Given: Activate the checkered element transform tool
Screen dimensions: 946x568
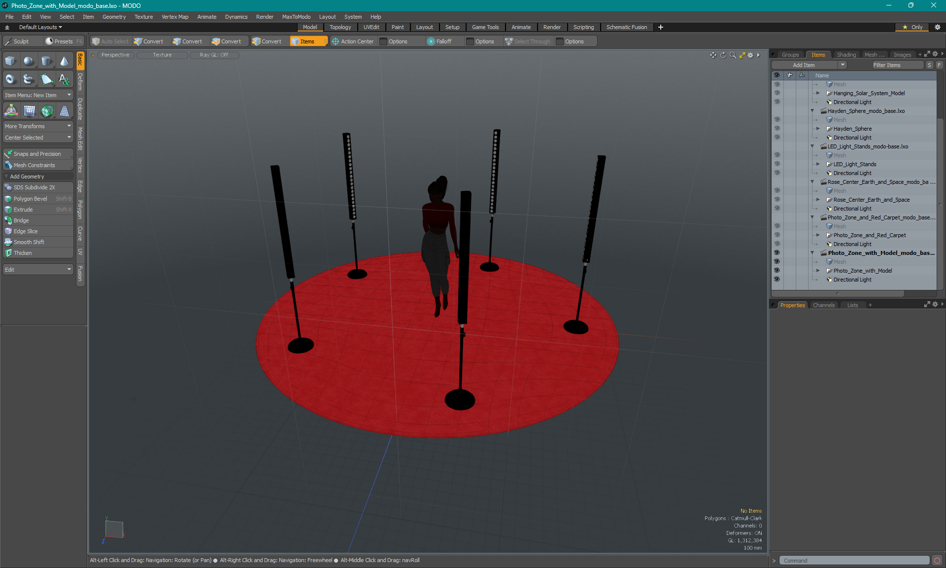Looking at the screenshot, I should tap(46, 111).
